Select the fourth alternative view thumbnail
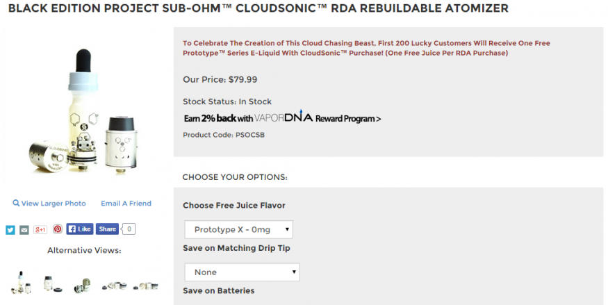Image resolution: width=608 pixels, height=305 pixels. [x=113, y=283]
